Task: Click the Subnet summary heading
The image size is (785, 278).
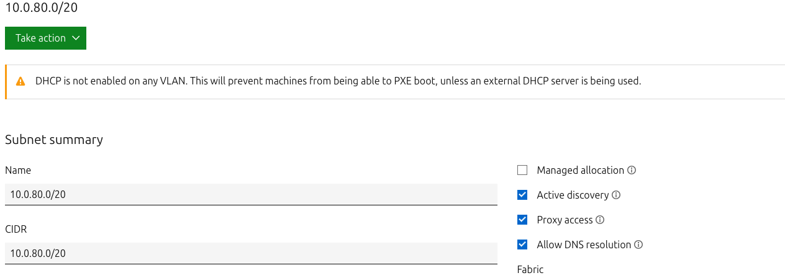Action: (54, 140)
